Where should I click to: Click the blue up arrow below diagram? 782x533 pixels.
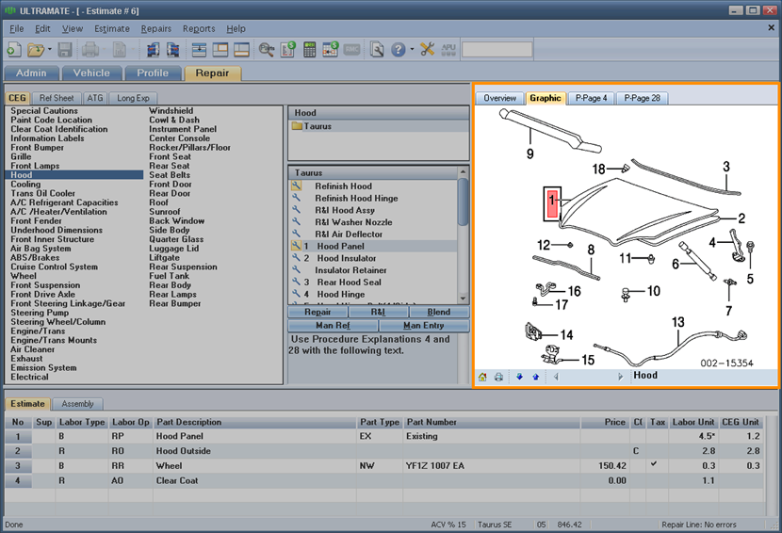coord(535,377)
